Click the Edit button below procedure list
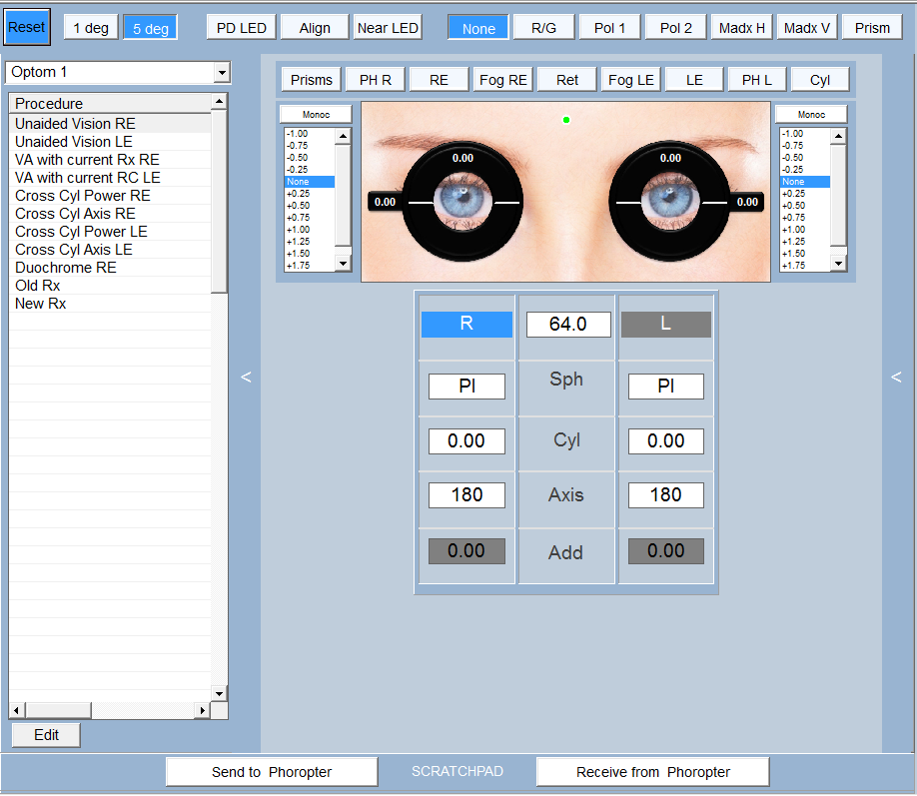This screenshot has width=917, height=796. [46, 735]
